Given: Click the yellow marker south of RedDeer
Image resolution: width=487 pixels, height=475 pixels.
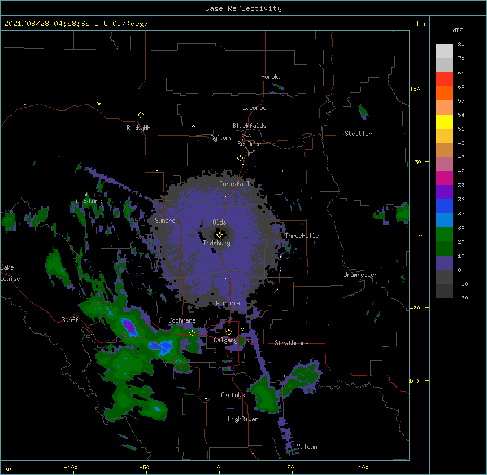Looking at the screenshot, I should [x=240, y=159].
